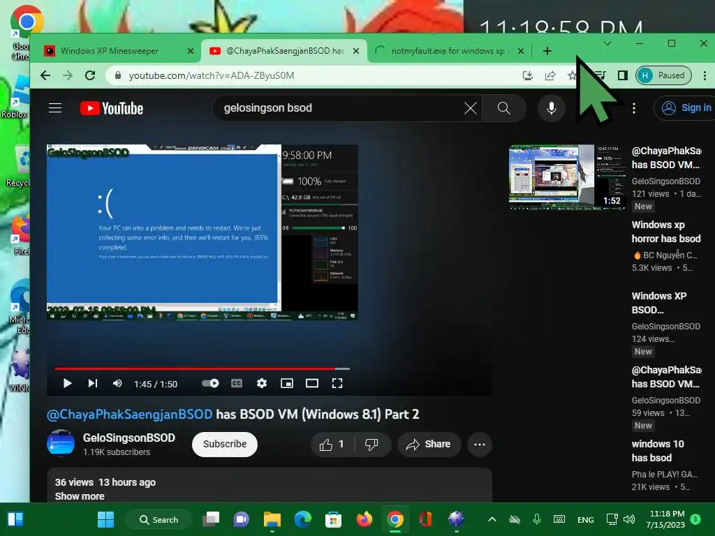Launch File Explorer from taskbar
The image size is (715, 536).
pyautogui.click(x=272, y=519)
